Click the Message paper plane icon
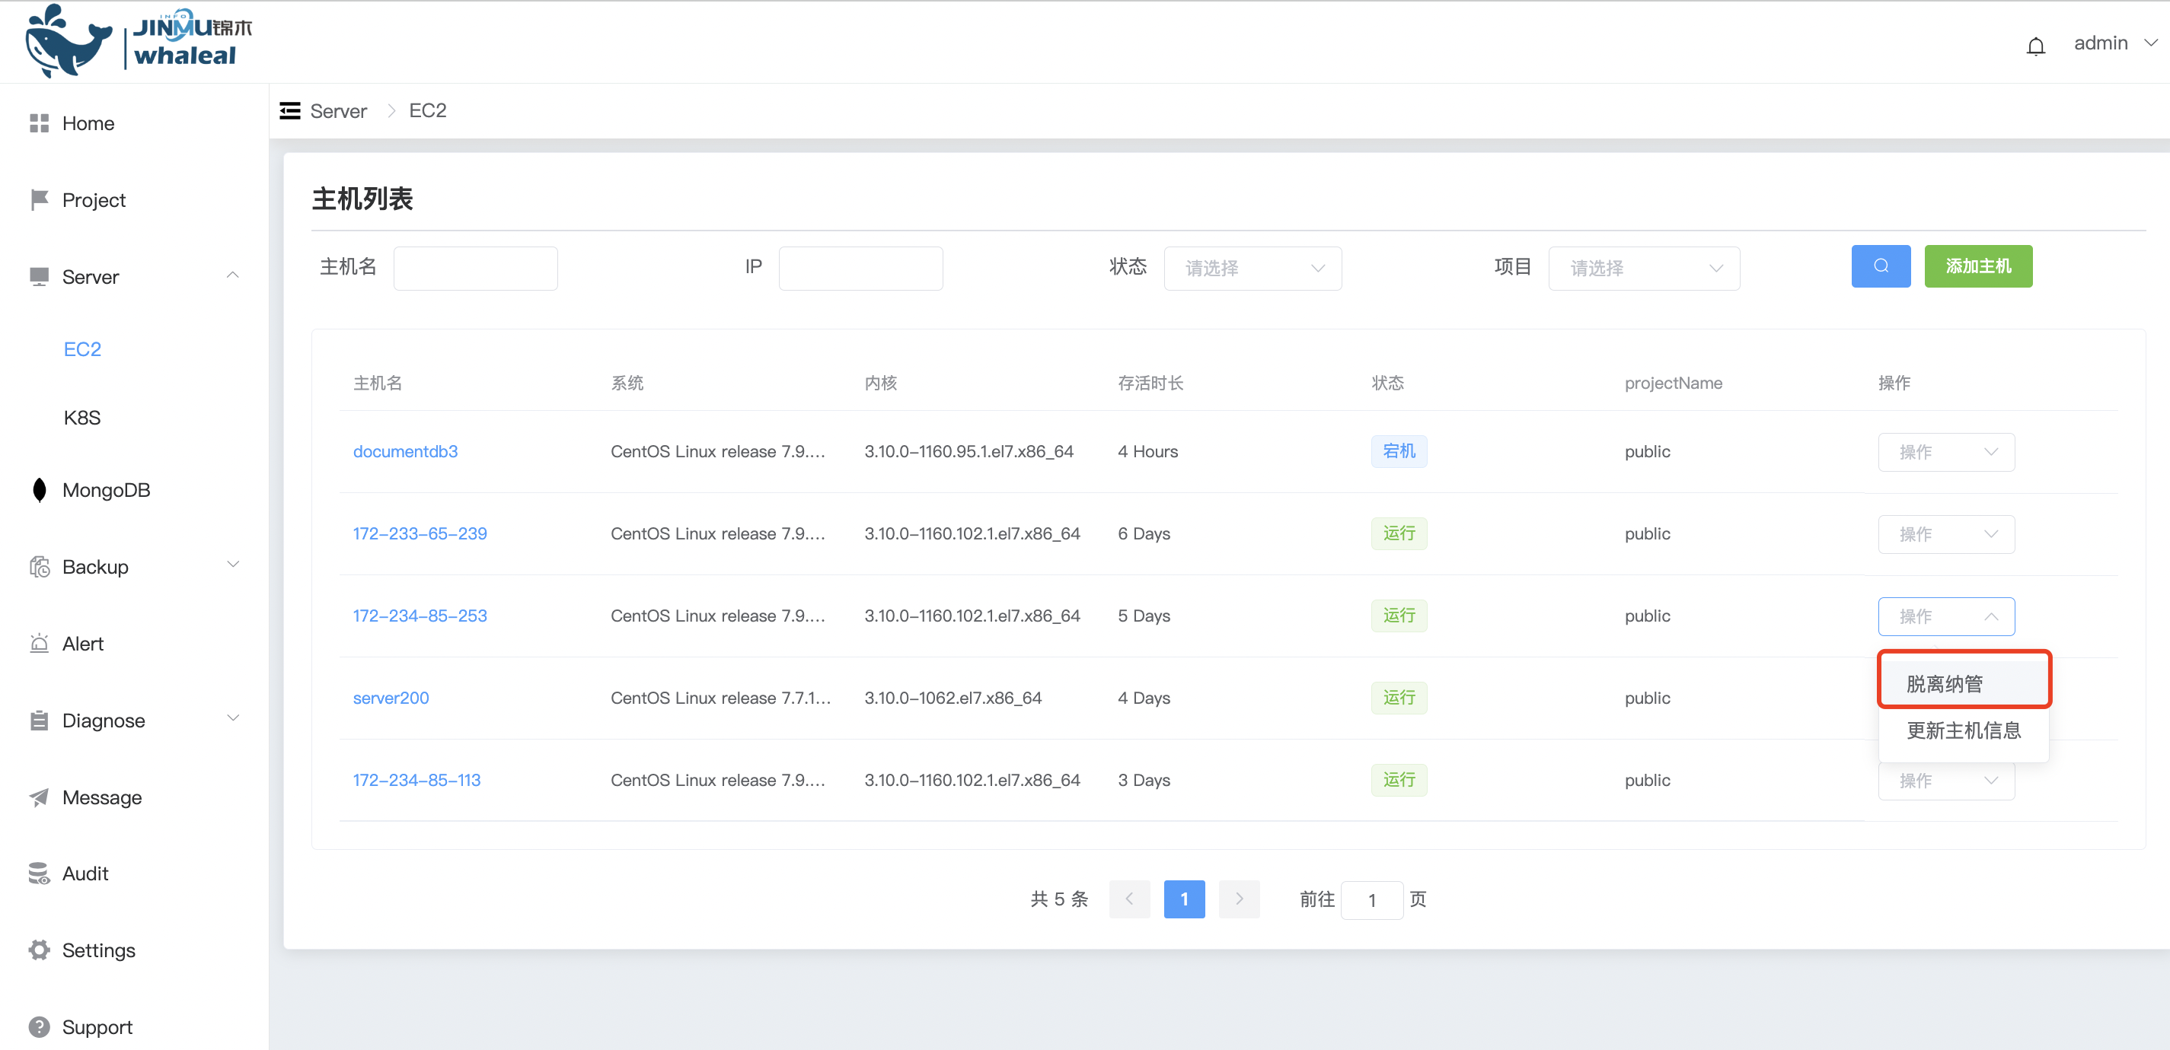 coord(39,797)
